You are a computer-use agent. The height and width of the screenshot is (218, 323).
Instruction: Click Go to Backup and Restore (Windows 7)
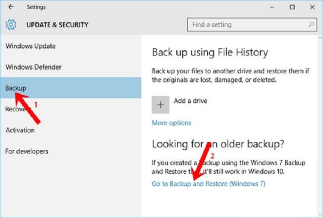(x=208, y=184)
